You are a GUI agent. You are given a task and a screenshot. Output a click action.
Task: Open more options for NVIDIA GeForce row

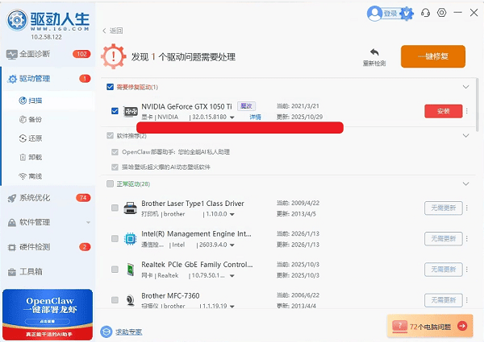(467, 111)
